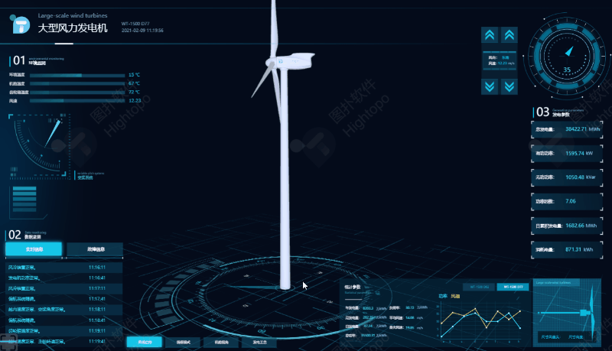
Task: Click the right double-chevron up arrow
Action: (509, 35)
